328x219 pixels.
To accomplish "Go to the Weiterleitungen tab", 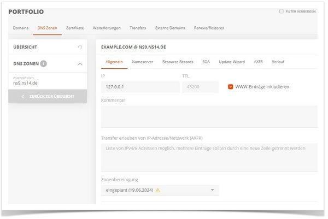I will click(x=107, y=28).
